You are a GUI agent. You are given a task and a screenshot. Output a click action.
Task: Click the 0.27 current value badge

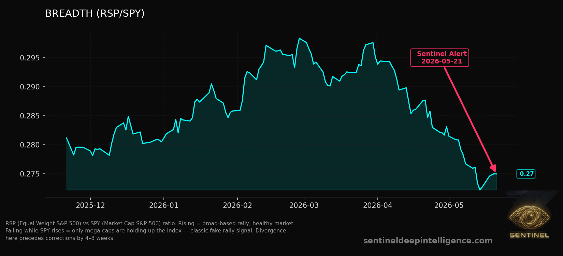526,174
